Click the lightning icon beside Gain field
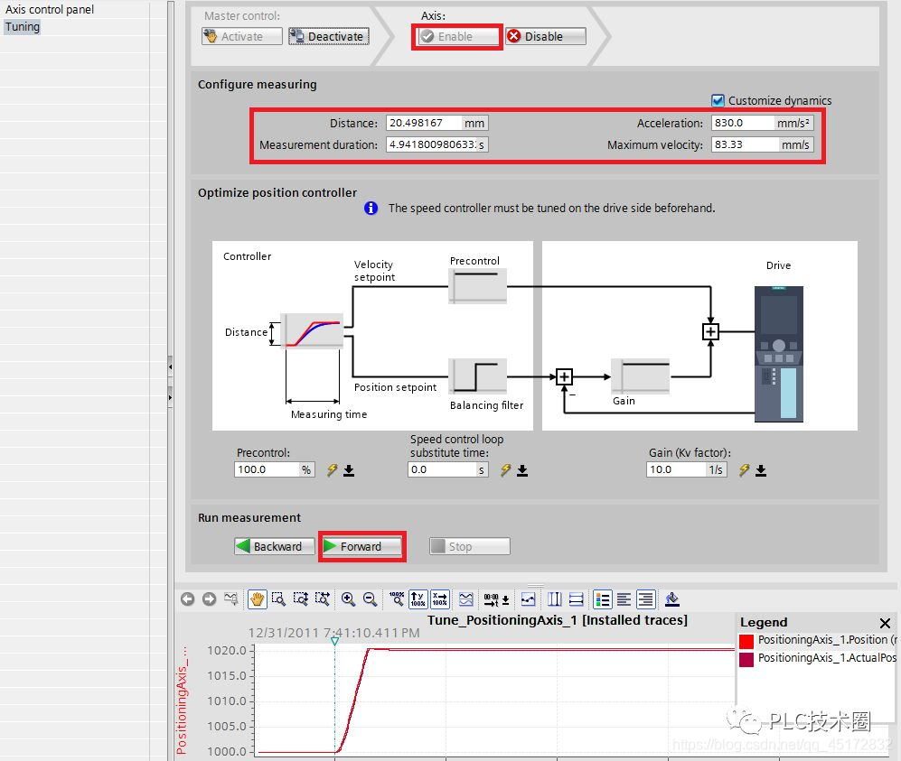The height and width of the screenshot is (761, 901). pyautogui.click(x=744, y=470)
